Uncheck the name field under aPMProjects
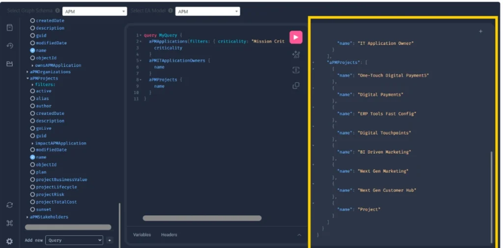The width and height of the screenshot is (503, 248). coord(32,157)
